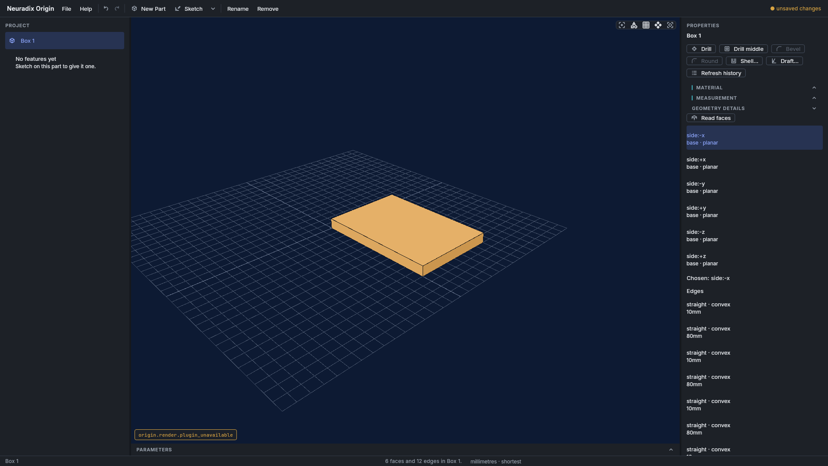Open the Help menu

tap(86, 9)
